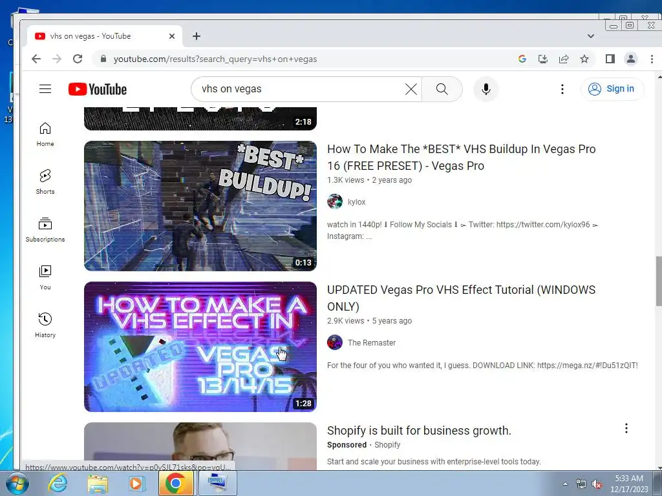
Task: Open History in the sidebar
Action: (x=45, y=325)
